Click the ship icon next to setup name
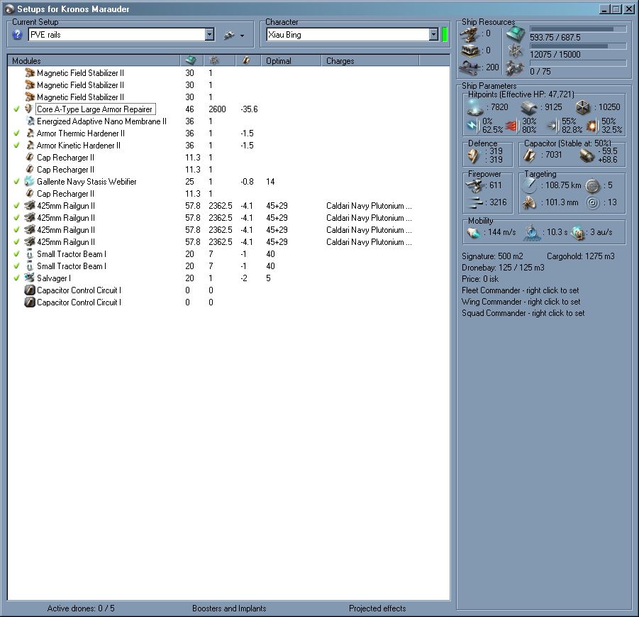The image size is (639, 617). click(x=228, y=35)
